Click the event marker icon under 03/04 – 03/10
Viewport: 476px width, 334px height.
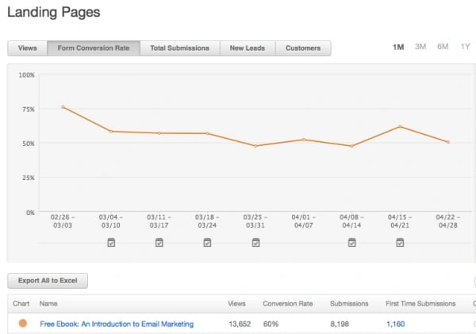click(x=111, y=243)
